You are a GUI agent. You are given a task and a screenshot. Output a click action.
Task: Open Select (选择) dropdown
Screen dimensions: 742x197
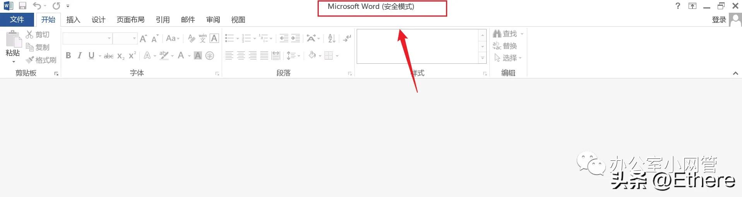(508, 58)
